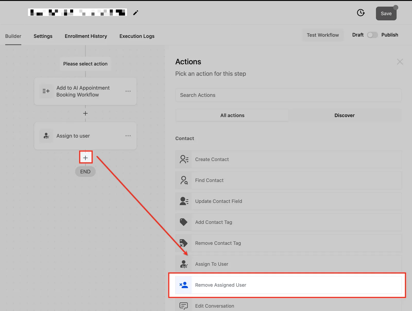Click the Actions panel heading

click(x=188, y=62)
